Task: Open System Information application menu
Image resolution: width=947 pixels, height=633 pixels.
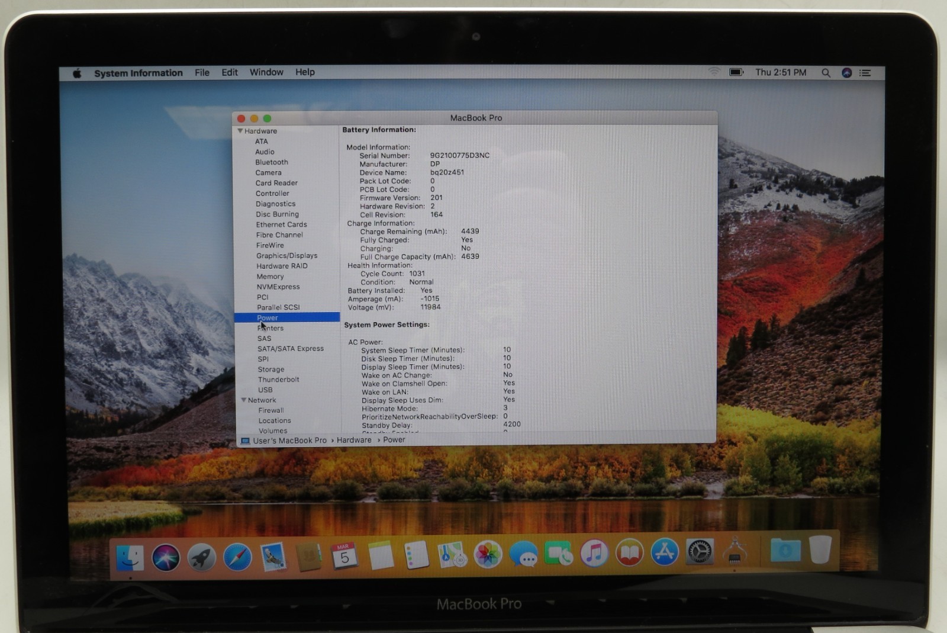Action: click(138, 73)
